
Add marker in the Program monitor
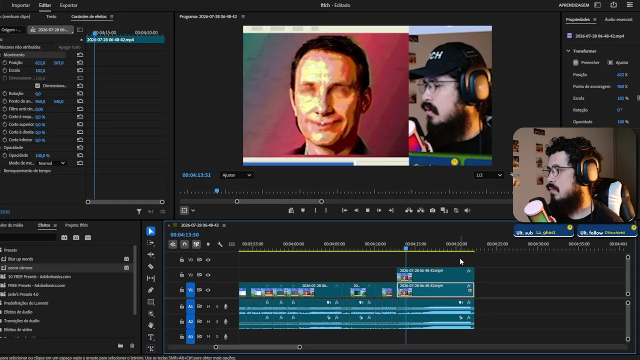[302, 210]
